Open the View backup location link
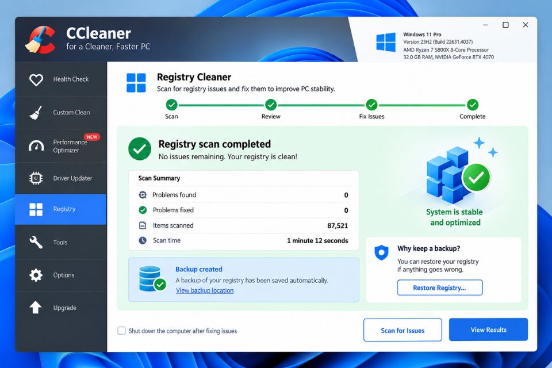The width and height of the screenshot is (552, 368). 205,290
